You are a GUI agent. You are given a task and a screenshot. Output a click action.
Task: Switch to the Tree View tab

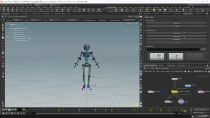(161, 66)
